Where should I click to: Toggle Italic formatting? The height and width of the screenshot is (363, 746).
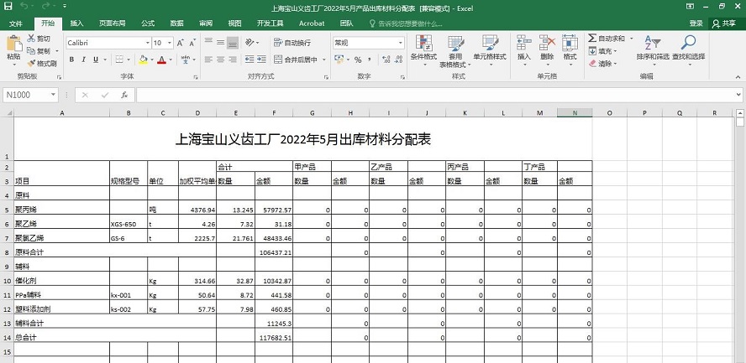click(83, 60)
